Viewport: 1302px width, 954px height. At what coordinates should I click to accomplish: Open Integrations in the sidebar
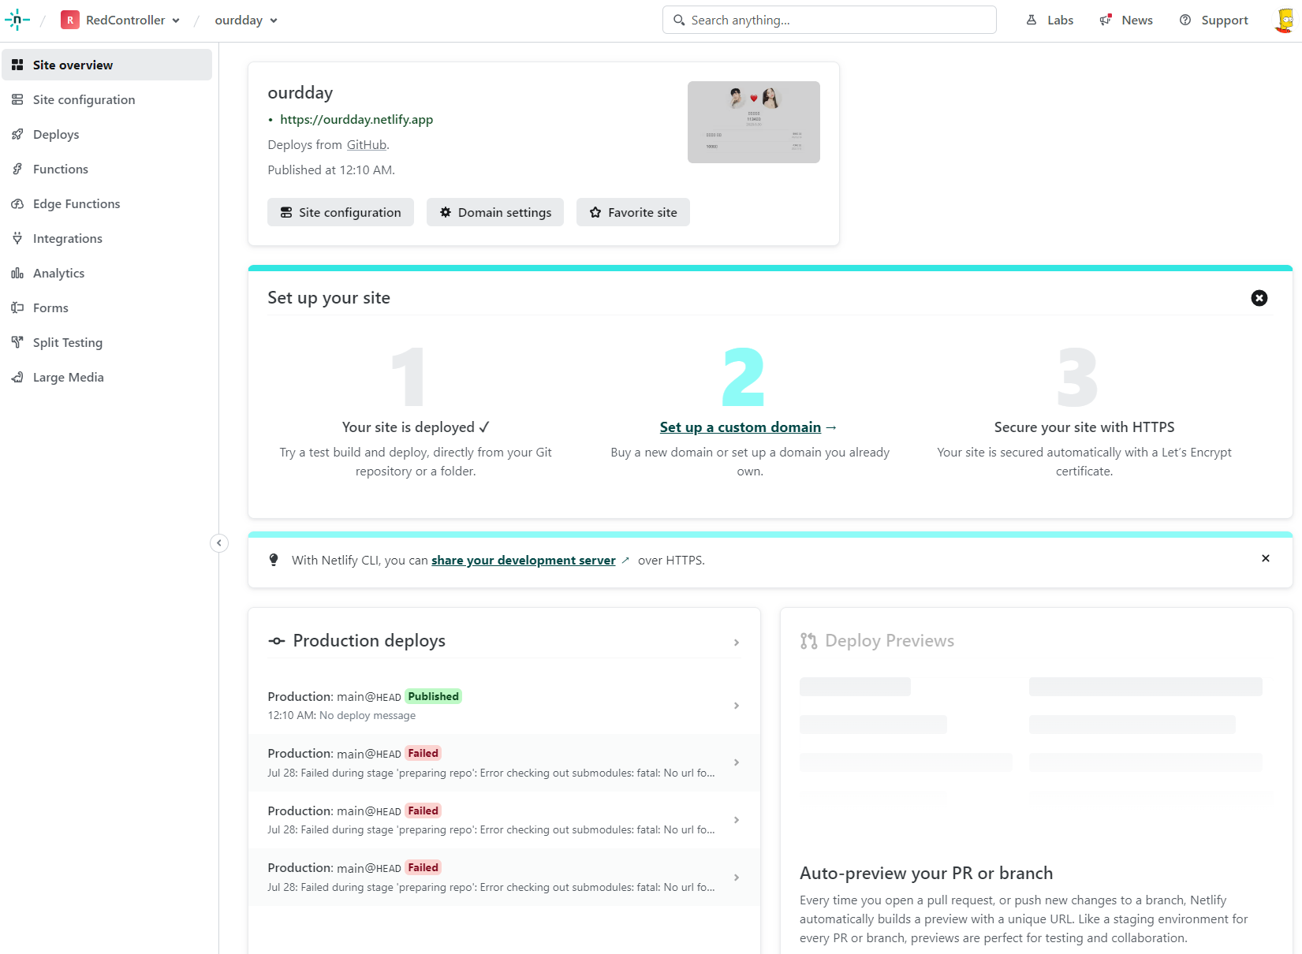[107, 238]
